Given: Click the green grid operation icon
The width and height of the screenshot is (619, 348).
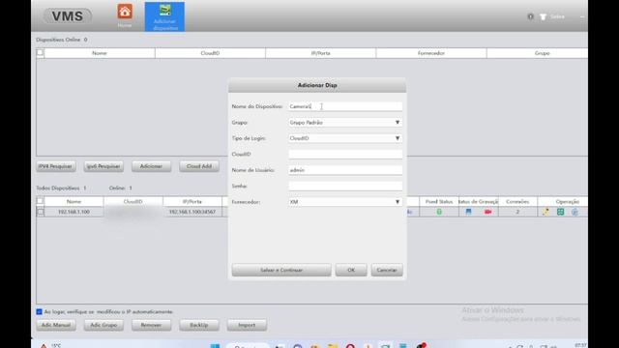Looking at the screenshot, I should click(x=560, y=212).
